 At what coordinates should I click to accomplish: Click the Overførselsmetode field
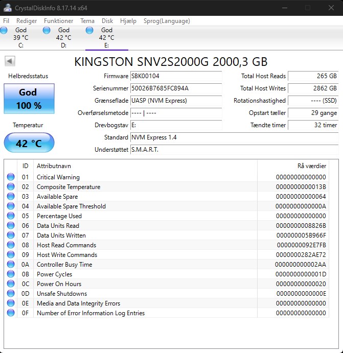pyautogui.click(x=176, y=113)
